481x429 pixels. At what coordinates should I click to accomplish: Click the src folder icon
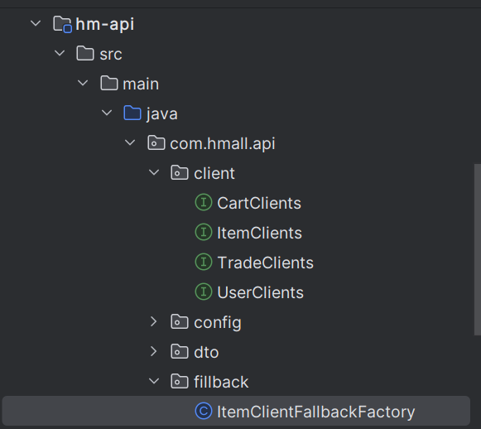85,53
